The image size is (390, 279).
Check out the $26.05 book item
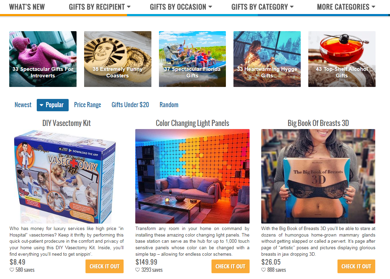[356, 266]
